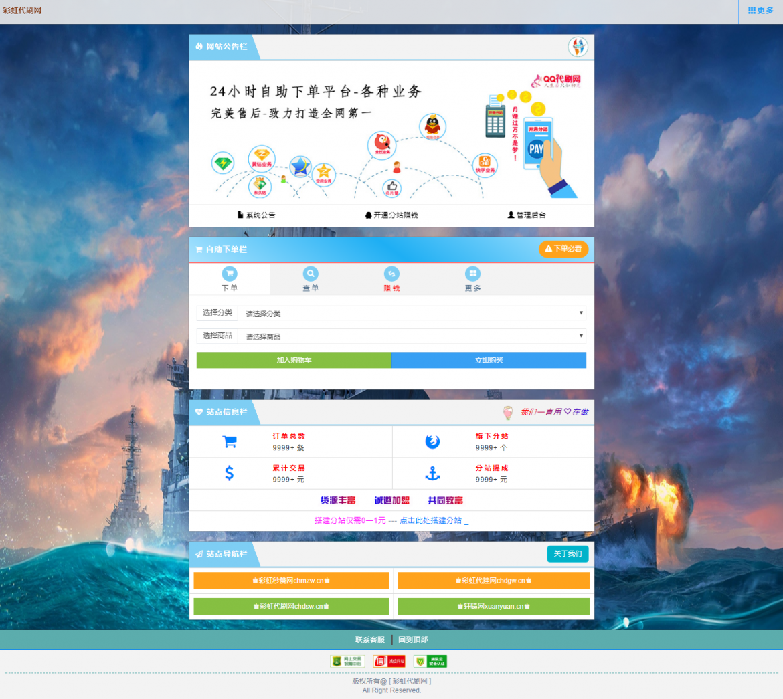Click the green 加入购物车 button
The height and width of the screenshot is (699, 783).
click(x=294, y=360)
